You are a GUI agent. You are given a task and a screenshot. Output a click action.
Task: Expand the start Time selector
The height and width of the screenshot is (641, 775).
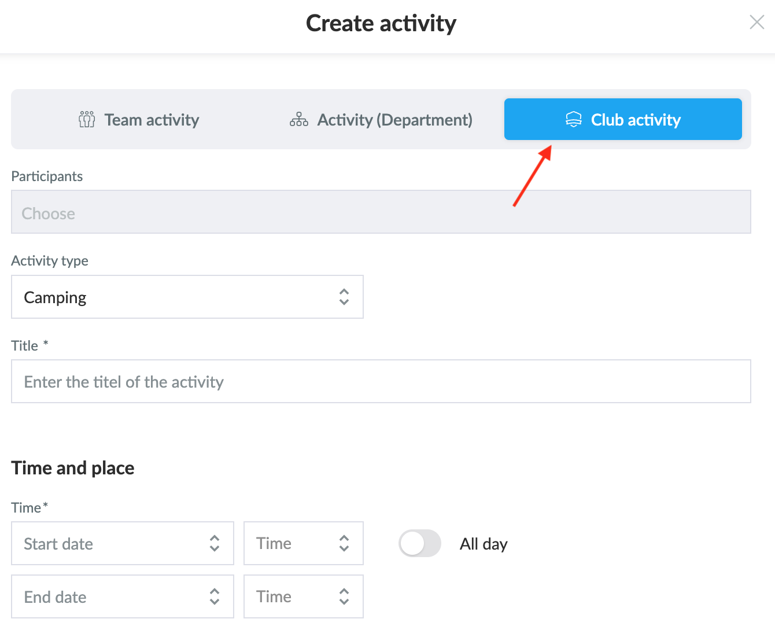pos(289,543)
